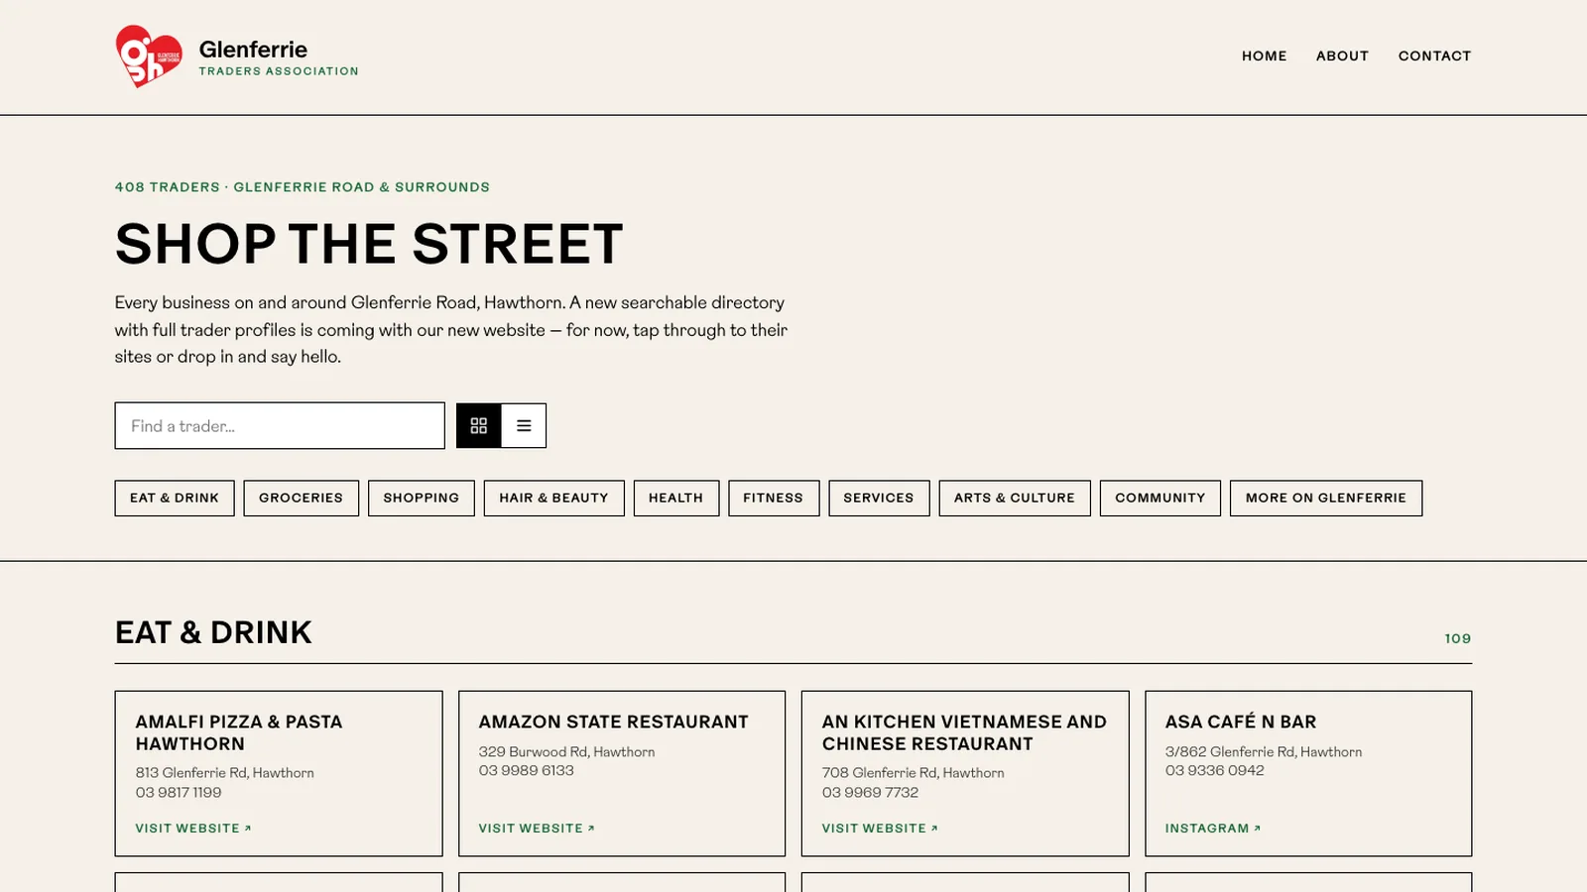The width and height of the screenshot is (1587, 892).
Task: Filter by Fitness category
Action: click(774, 498)
